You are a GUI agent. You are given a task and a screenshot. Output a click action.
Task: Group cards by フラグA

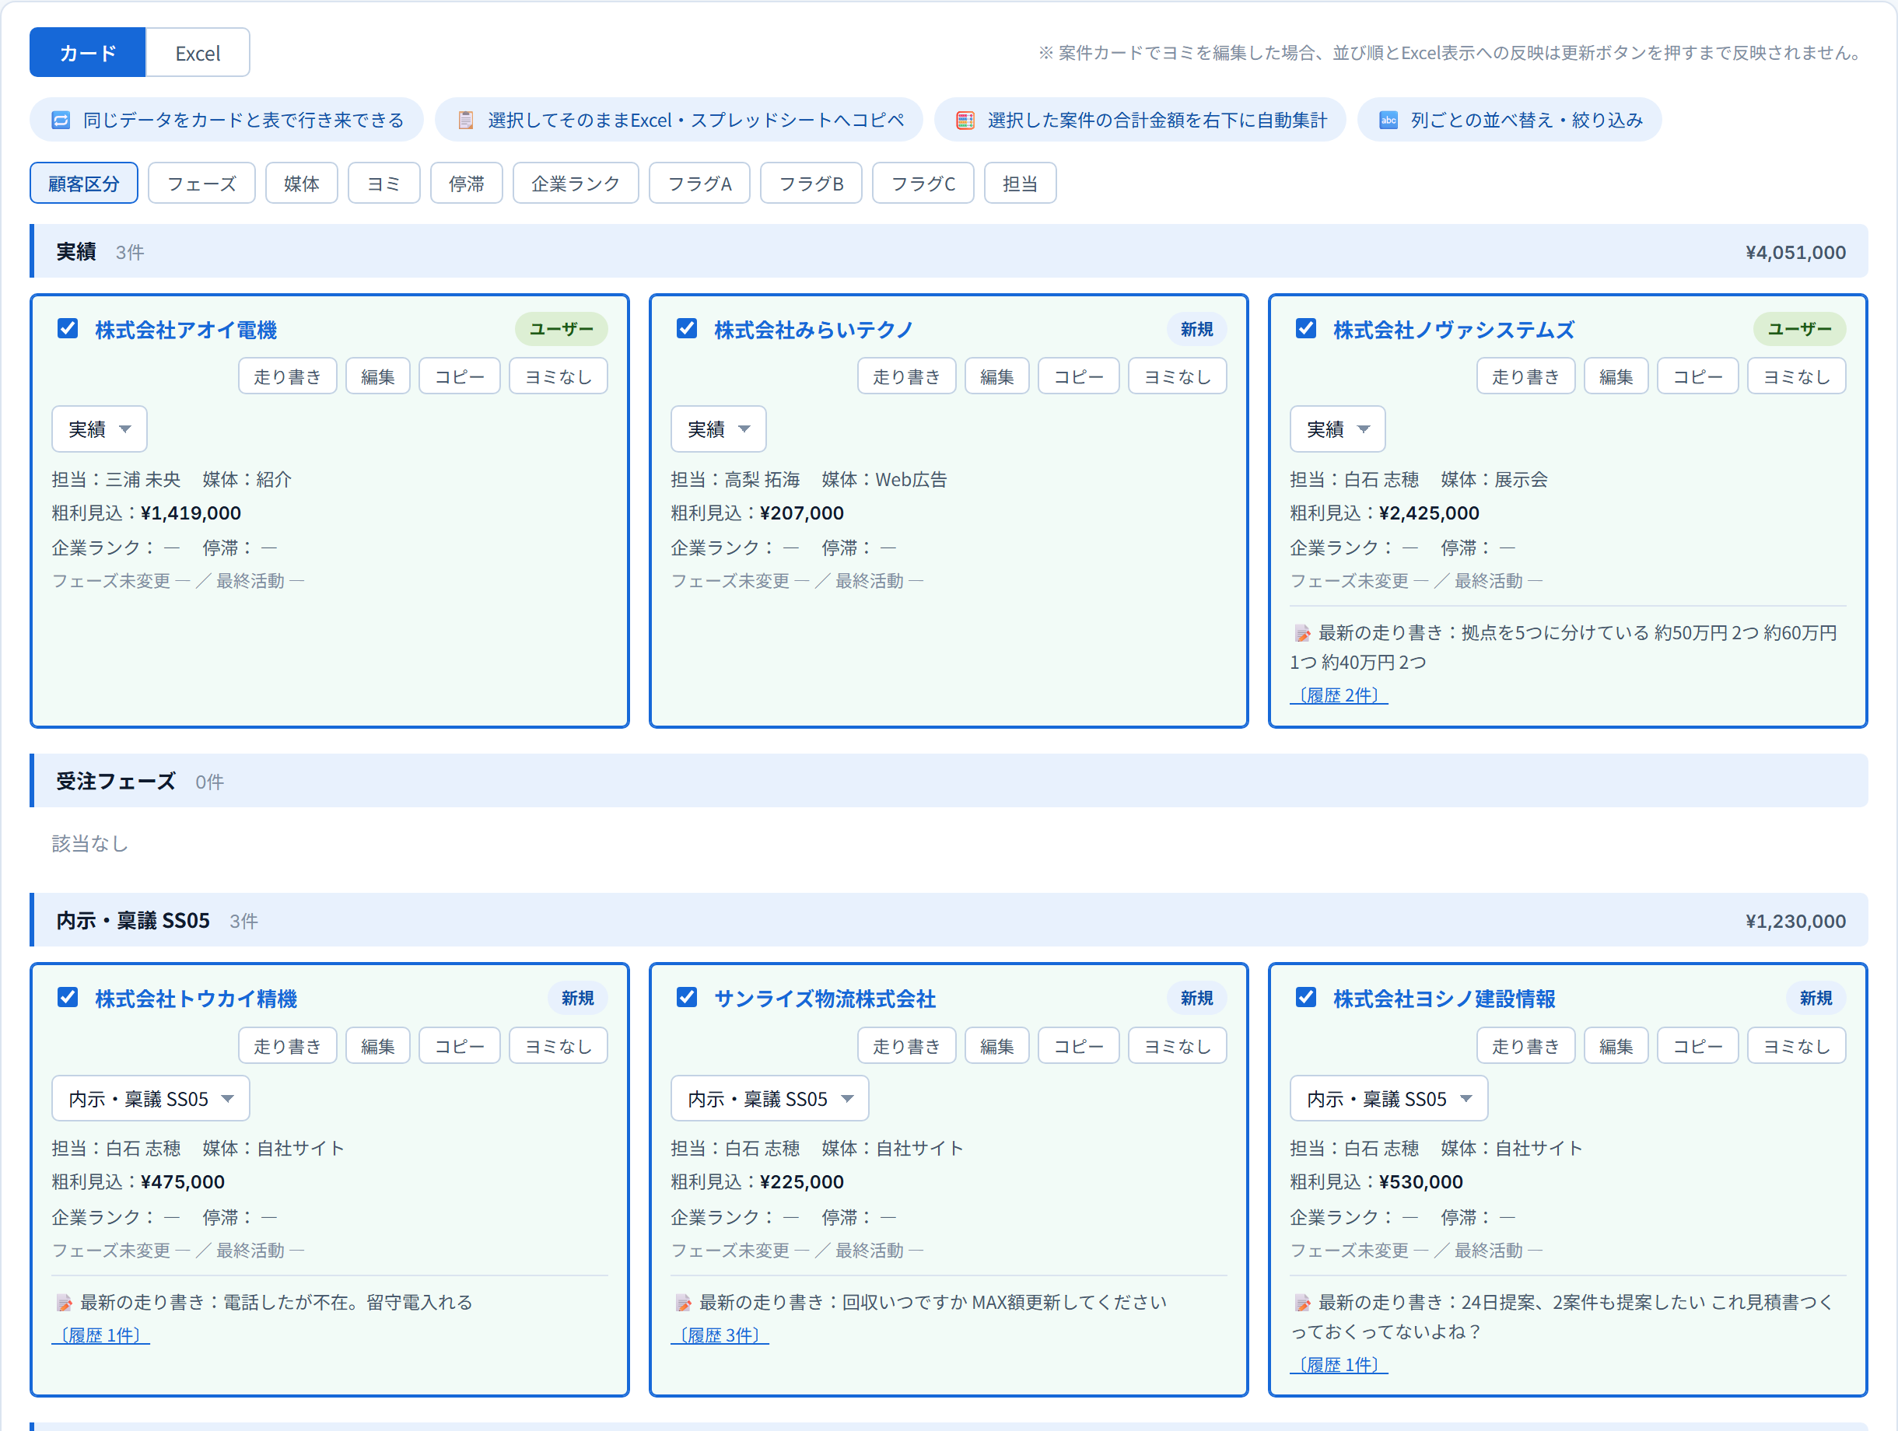700,184
